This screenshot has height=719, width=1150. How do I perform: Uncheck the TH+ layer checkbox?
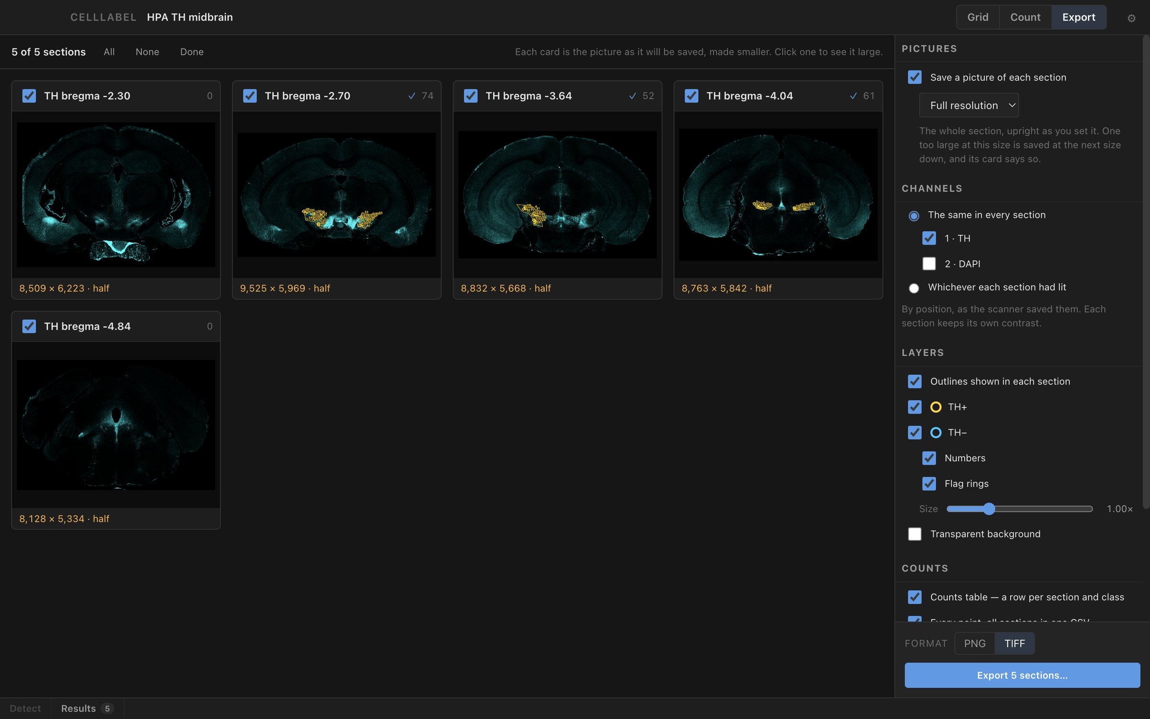coord(915,407)
